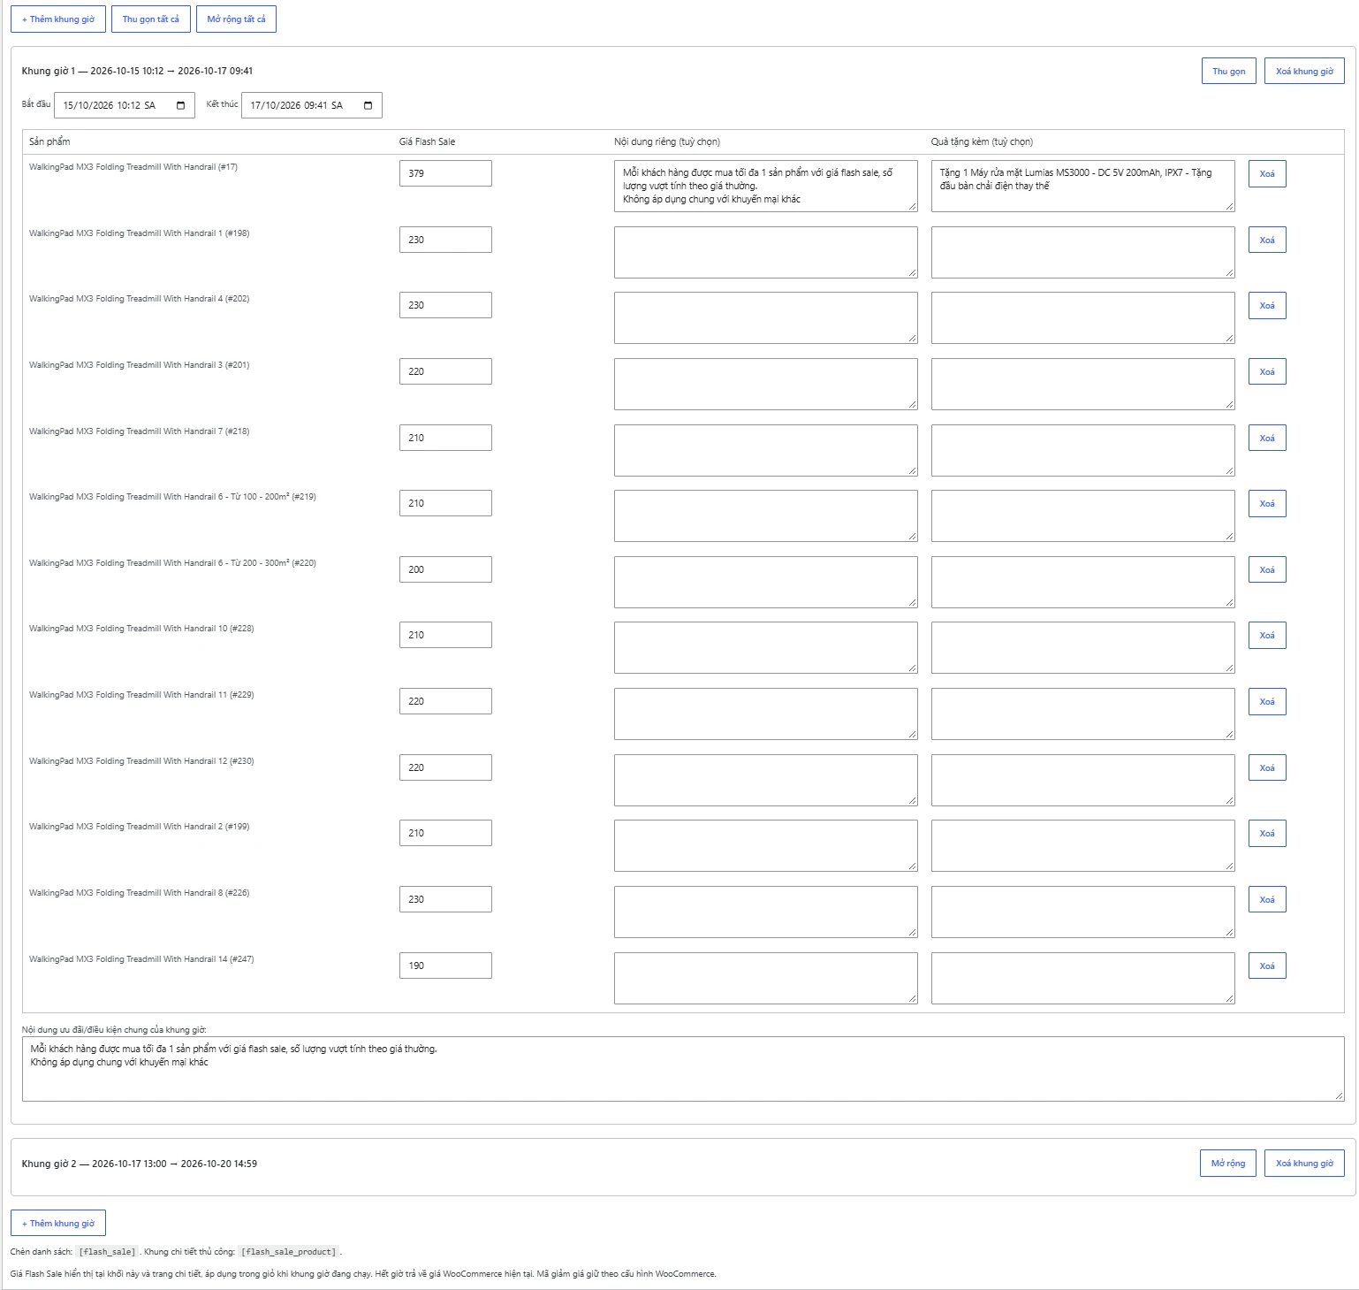Remove product #17 with Xoá button
Screen dimensions: 1359x1290
click(1267, 173)
